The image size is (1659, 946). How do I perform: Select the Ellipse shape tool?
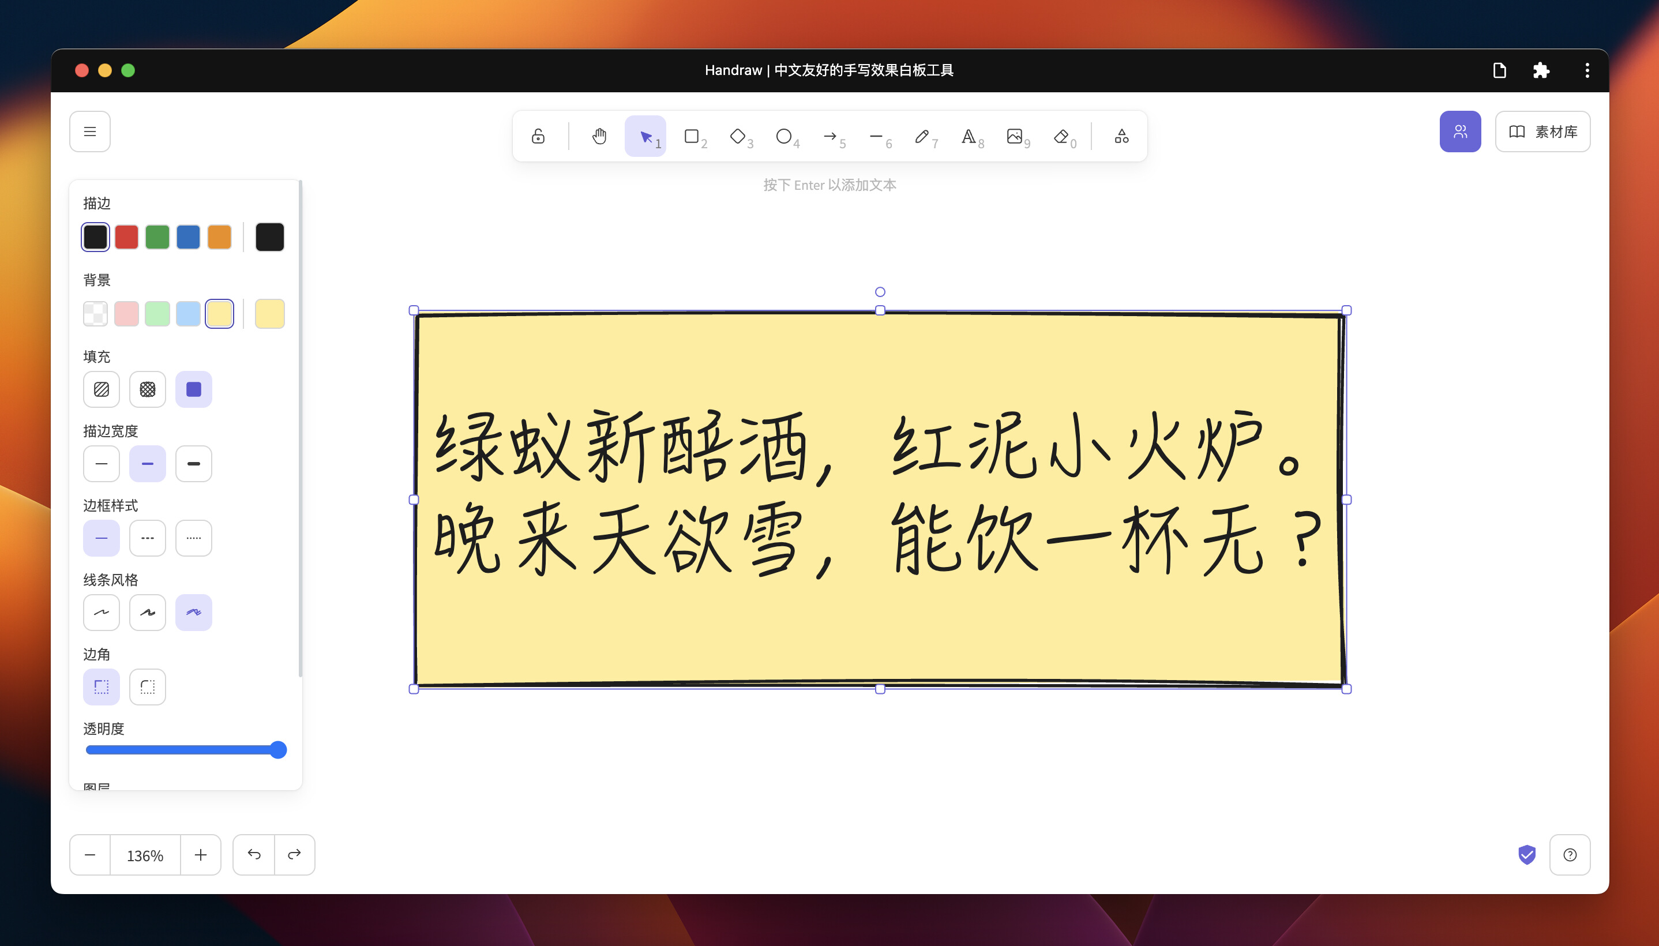click(785, 136)
